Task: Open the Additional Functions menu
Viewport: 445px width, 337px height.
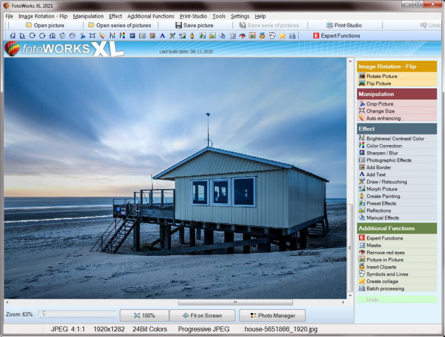Action: click(x=150, y=16)
